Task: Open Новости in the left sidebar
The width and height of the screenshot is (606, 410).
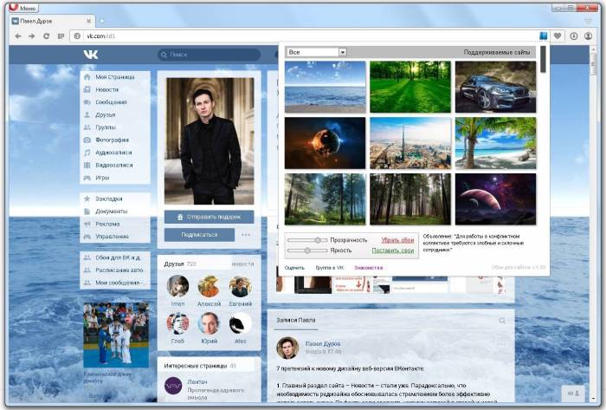Action: pos(107,89)
